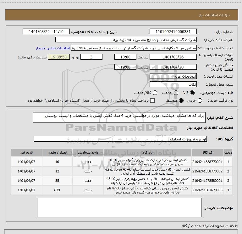Click row 1 product name کفش ایمنی کار مارک ارک

147,162
